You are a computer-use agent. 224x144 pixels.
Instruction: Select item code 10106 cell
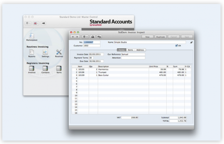pos(83,72)
